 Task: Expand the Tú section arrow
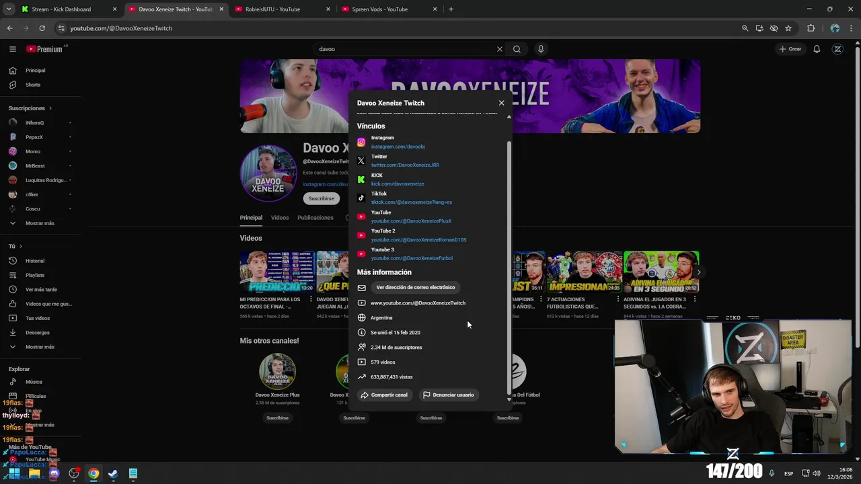(21, 247)
